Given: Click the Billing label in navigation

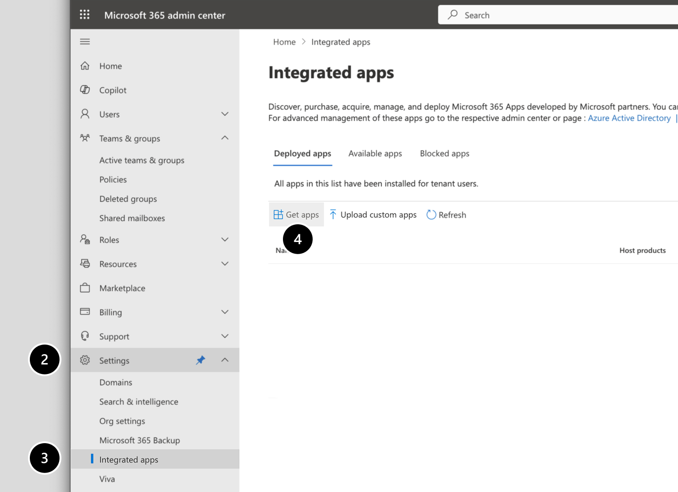Looking at the screenshot, I should tap(111, 312).
